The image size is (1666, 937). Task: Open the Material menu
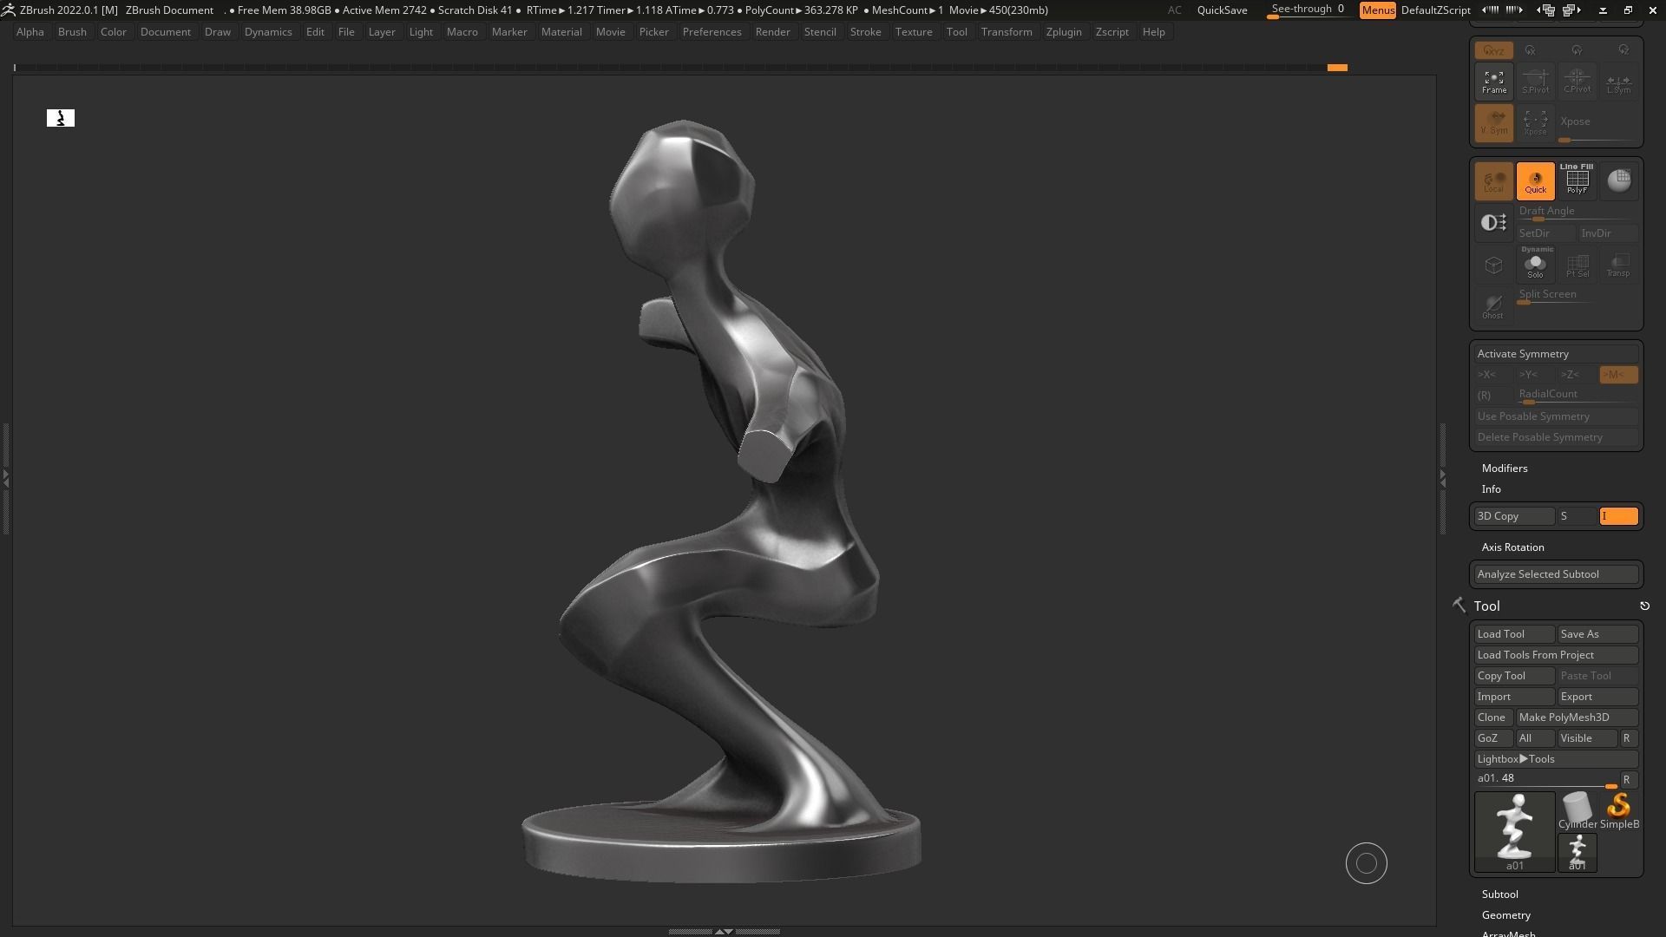coord(561,32)
